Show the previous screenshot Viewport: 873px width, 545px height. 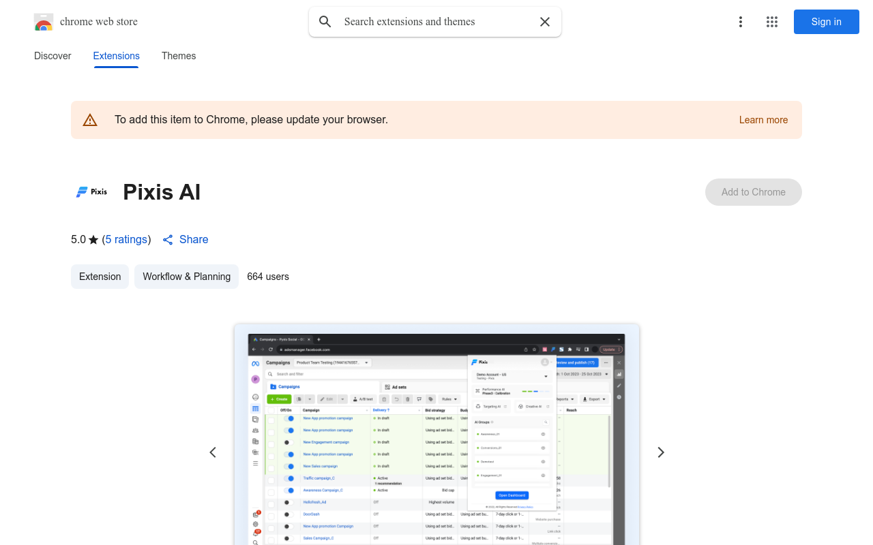tap(213, 452)
